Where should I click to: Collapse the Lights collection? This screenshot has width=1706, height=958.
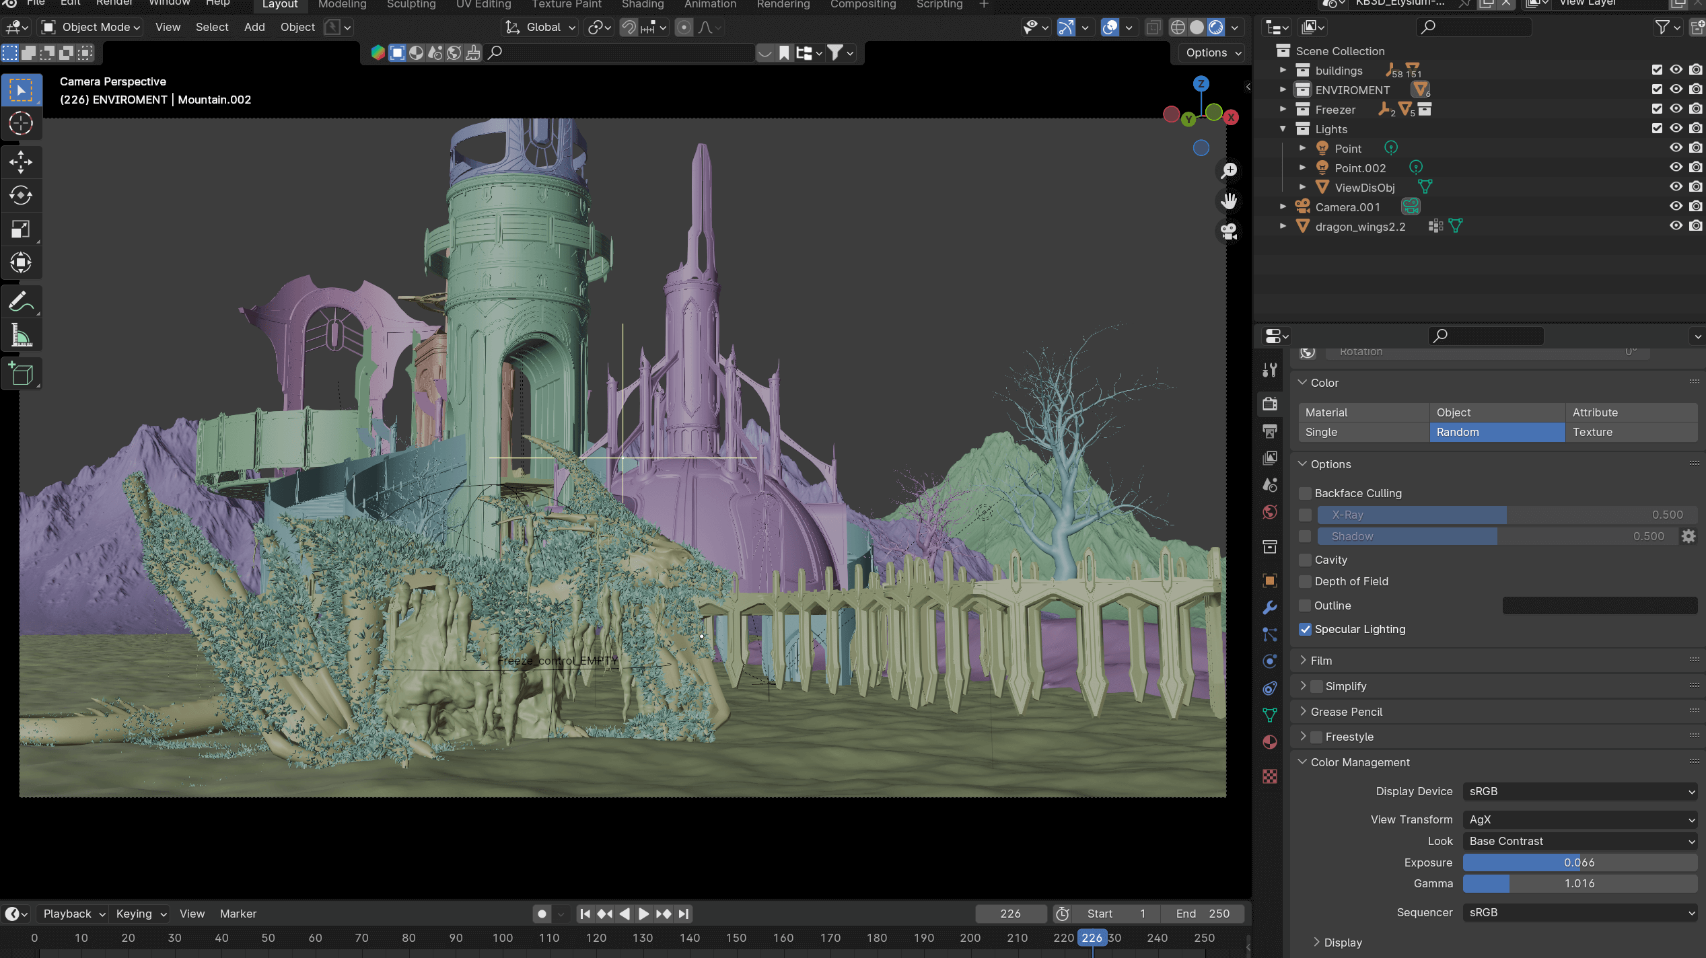[x=1283, y=128]
